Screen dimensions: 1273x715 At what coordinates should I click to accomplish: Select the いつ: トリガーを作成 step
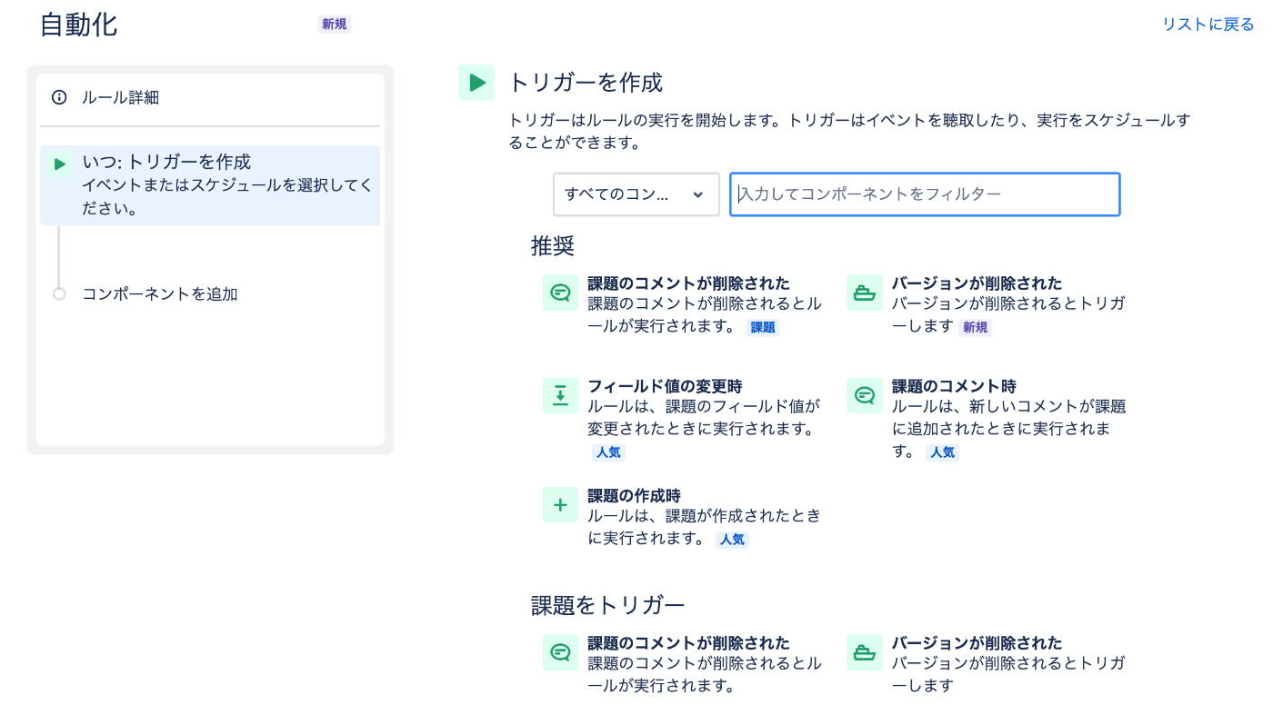210,185
